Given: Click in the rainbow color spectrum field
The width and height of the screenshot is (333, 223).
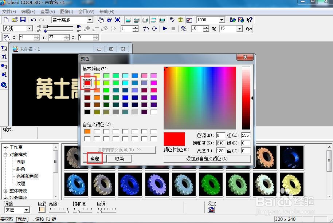Looking at the screenshot, I should tap(200, 98).
